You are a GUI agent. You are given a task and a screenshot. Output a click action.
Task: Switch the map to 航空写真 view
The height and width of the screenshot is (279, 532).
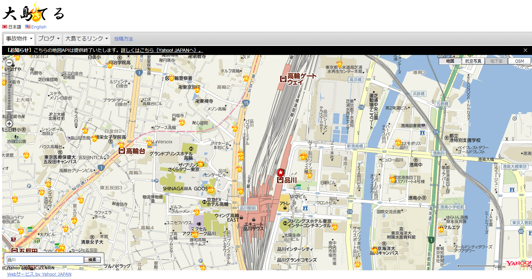click(x=473, y=61)
